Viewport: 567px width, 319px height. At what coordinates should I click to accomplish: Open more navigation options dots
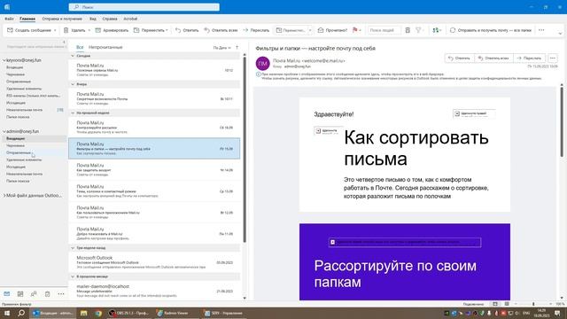point(61,294)
